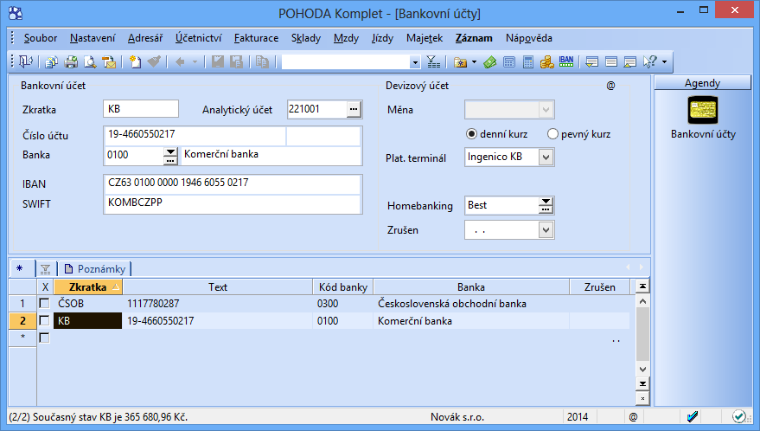Click the Text column header

pyautogui.click(x=218, y=286)
